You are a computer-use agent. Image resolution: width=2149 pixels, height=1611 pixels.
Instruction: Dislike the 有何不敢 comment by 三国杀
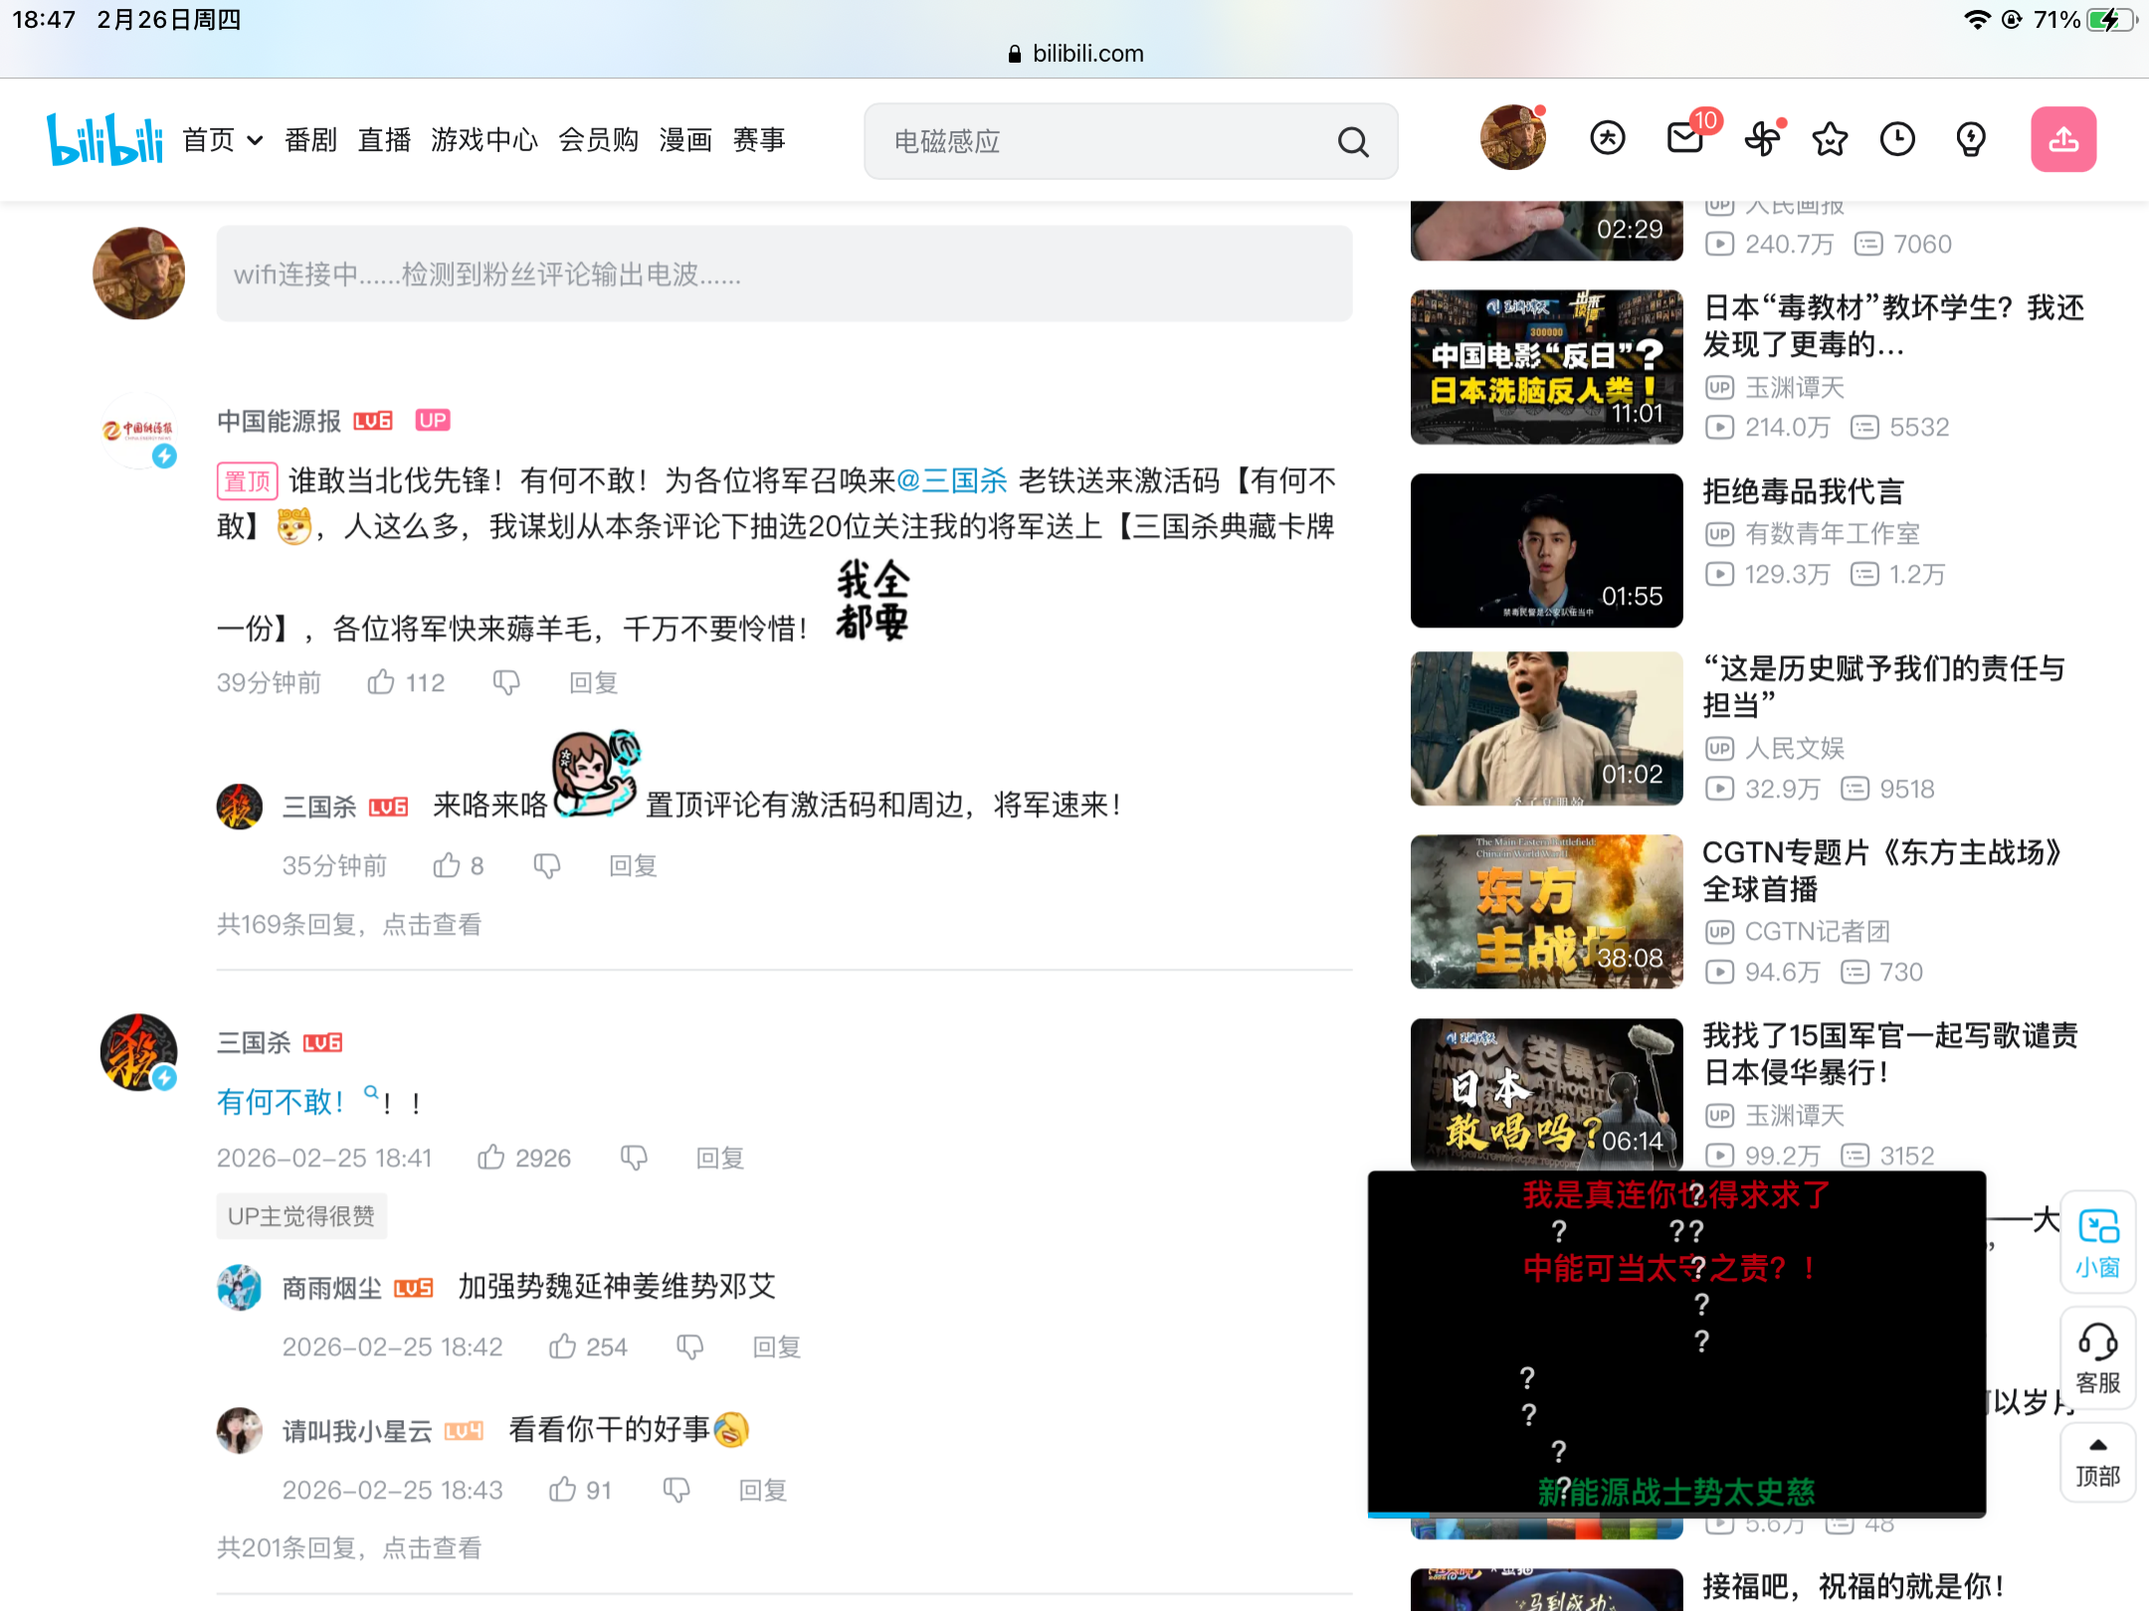(x=634, y=1158)
